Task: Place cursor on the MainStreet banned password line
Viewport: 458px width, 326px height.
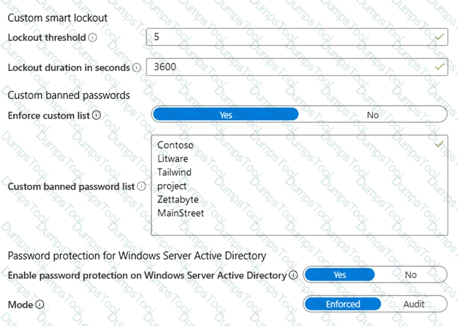Action: tap(181, 213)
